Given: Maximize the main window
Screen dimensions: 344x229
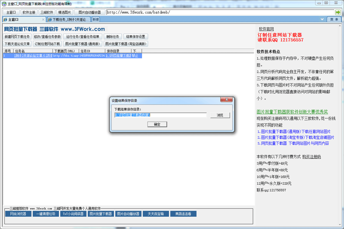Looking at the screenshot, I should pyautogui.click(x=326, y=3).
